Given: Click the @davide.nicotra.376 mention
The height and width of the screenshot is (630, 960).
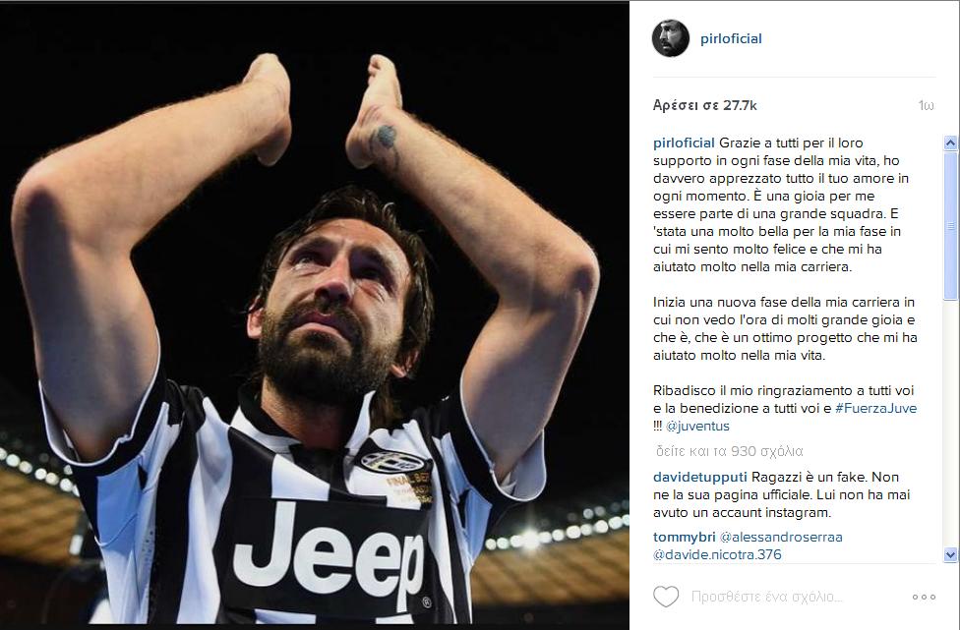Looking at the screenshot, I should [x=717, y=554].
